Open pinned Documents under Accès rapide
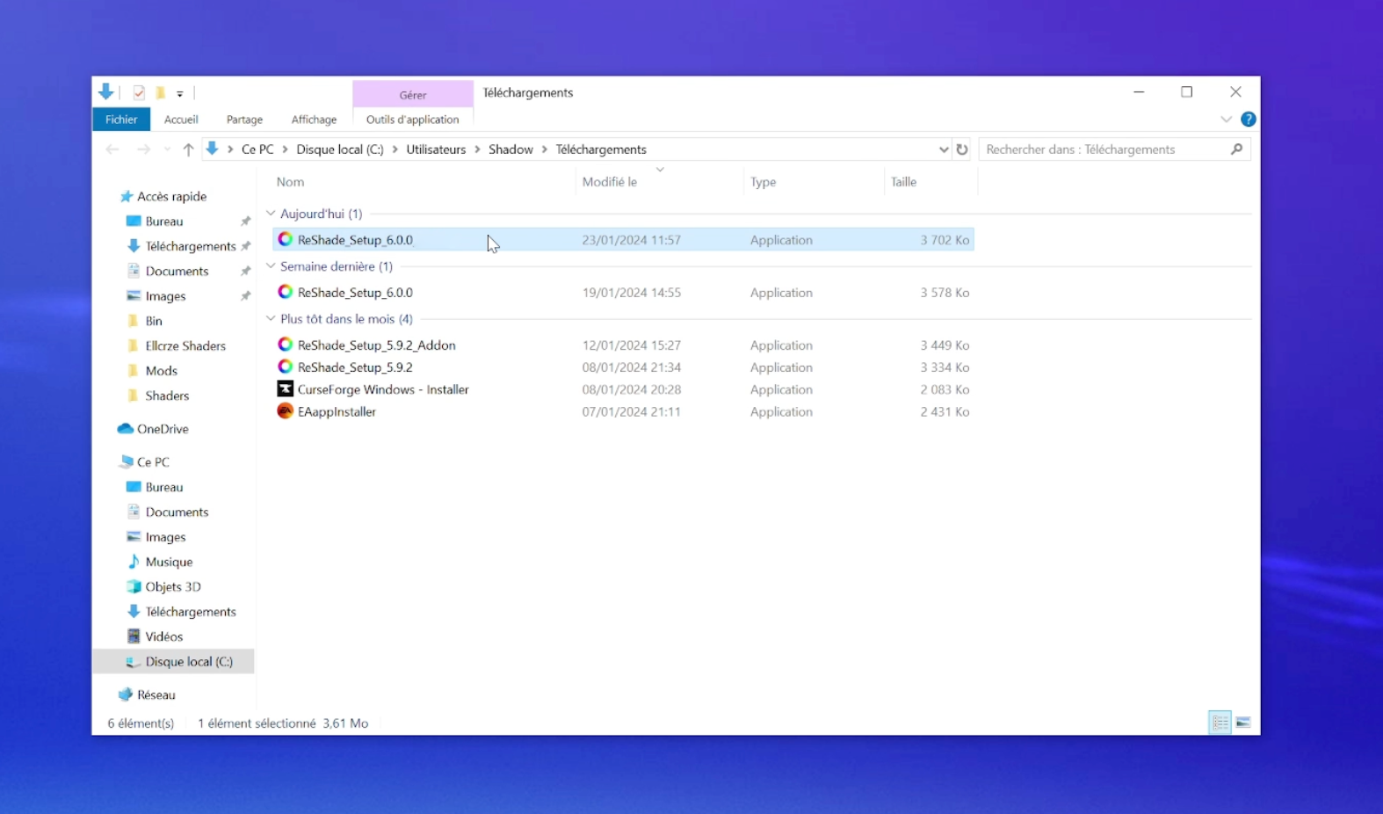This screenshot has width=1383, height=814. pyautogui.click(x=177, y=272)
